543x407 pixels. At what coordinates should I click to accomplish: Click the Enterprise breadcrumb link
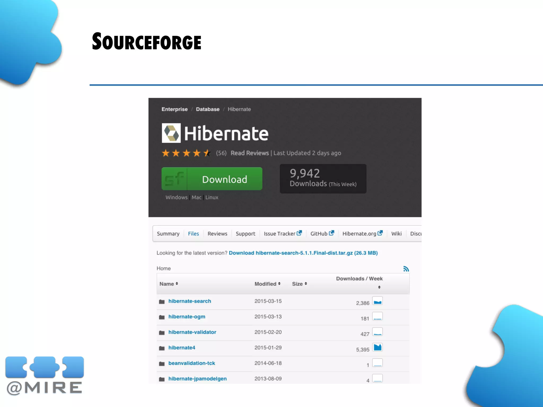(x=174, y=109)
